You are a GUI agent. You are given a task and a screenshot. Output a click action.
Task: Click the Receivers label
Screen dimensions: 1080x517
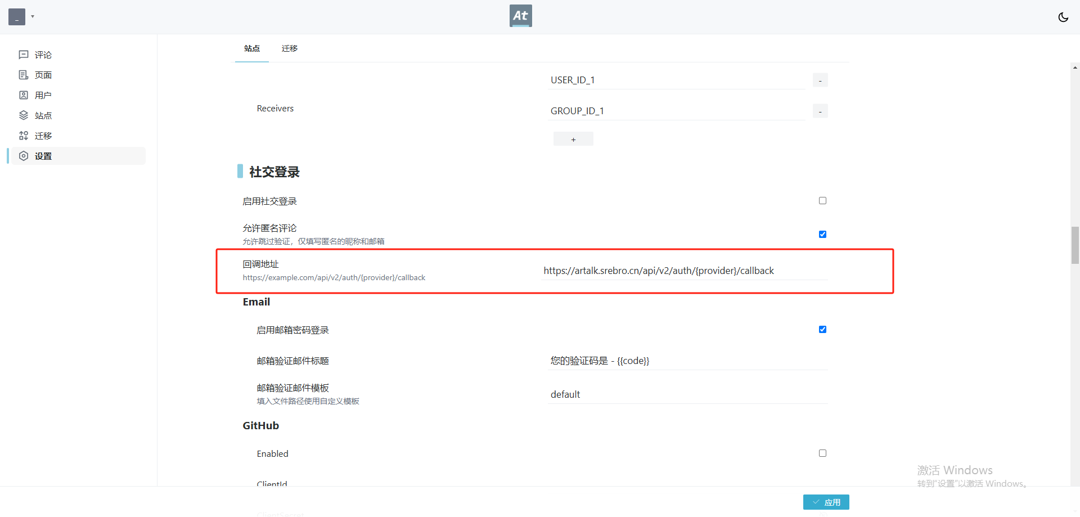(275, 109)
